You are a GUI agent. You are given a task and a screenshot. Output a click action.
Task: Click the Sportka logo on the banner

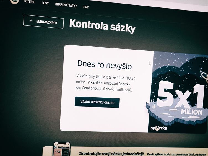click(159, 128)
